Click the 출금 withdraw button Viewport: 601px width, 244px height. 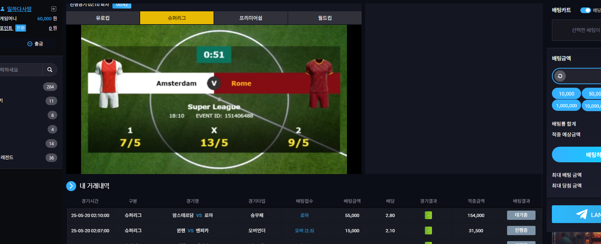tap(35, 44)
